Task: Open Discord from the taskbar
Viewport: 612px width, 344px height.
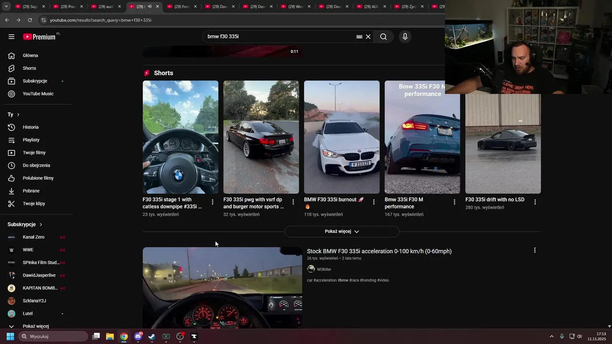Action: [138, 336]
